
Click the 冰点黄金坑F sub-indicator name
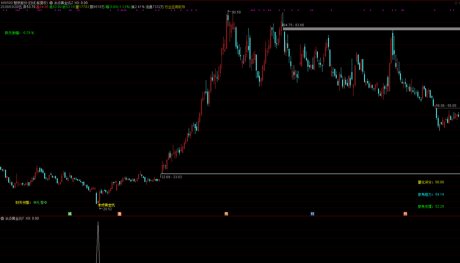pos(15,218)
